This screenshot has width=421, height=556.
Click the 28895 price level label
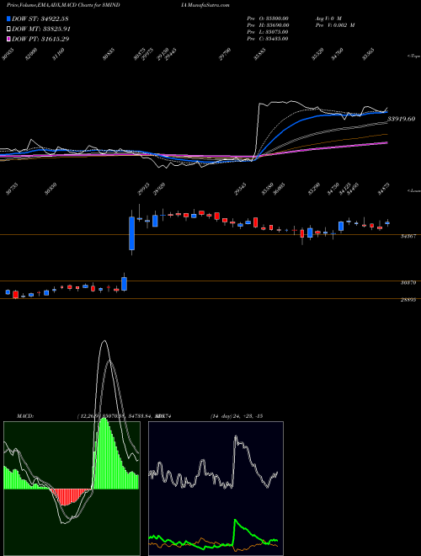coord(408,300)
